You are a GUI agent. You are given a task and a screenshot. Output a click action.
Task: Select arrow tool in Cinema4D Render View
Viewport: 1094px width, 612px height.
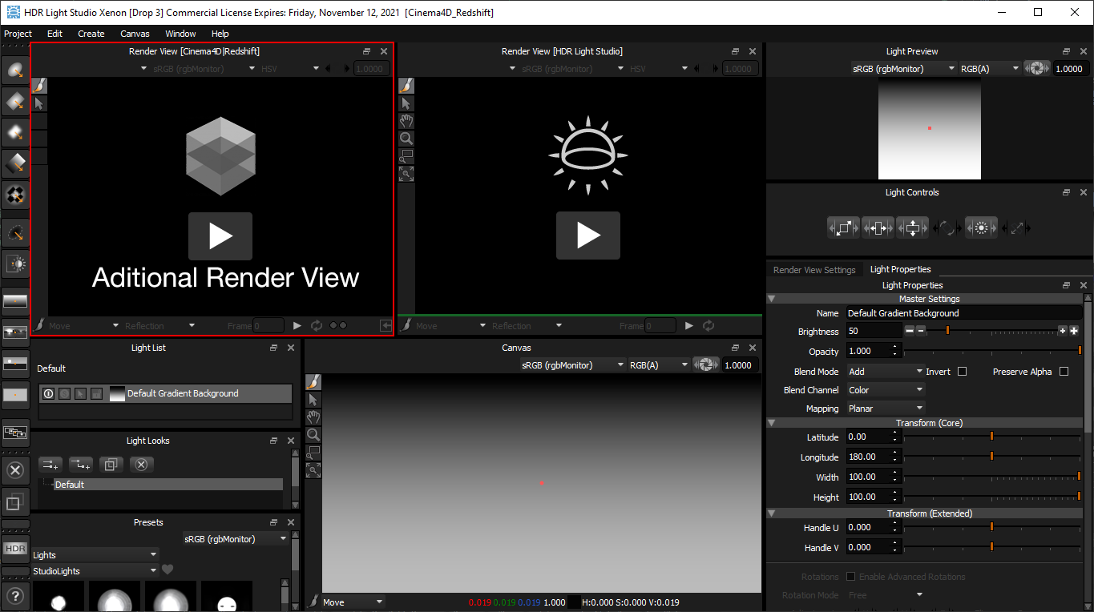(x=39, y=103)
